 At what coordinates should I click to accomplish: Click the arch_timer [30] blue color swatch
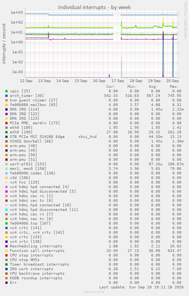(x=6, y=96)
